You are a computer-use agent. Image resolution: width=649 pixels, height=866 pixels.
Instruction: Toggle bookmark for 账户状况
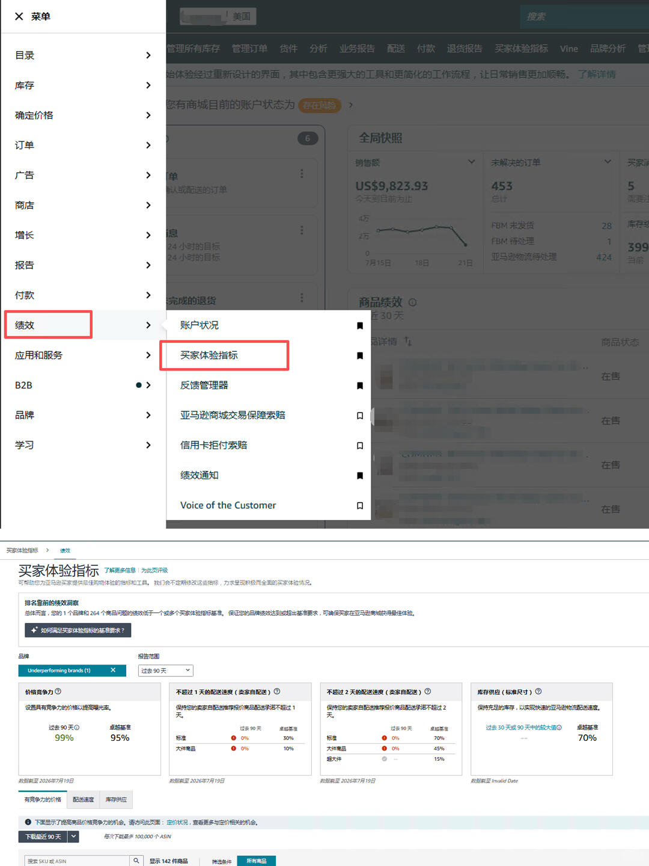click(360, 325)
